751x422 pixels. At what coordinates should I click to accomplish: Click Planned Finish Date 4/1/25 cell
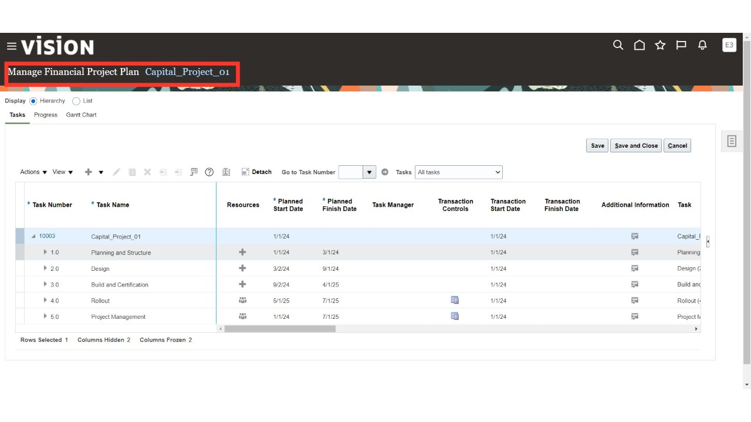[330, 285]
